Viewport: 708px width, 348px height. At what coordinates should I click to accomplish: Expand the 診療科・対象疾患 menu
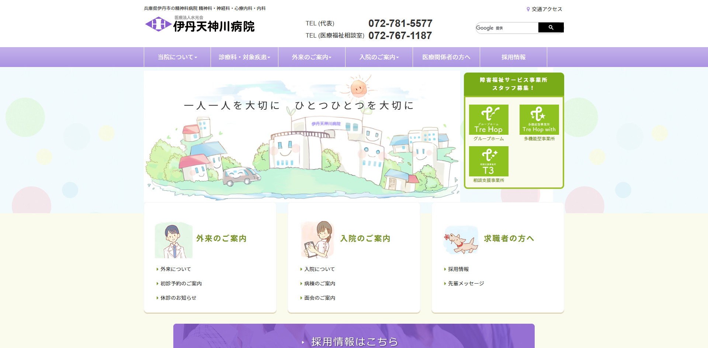click(244, 57)
